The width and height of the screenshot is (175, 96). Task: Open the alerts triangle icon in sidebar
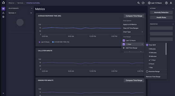(x=3, y=13)
